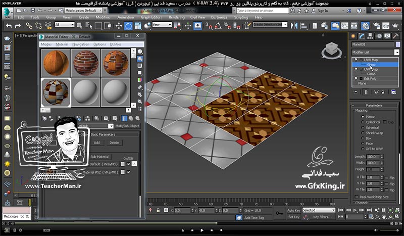Select the Shrink Wrap mapping option
Image resolution: width=404 pixels, height=236 pixels.
click(363, 133)
